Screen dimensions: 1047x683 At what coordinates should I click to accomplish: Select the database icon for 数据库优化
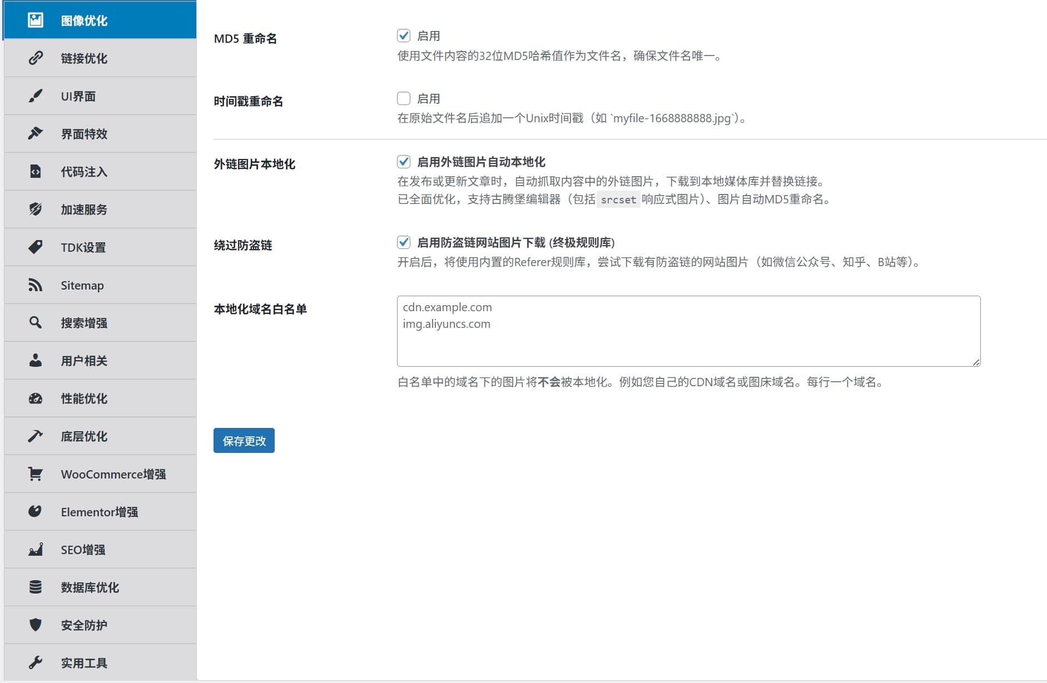36,587
